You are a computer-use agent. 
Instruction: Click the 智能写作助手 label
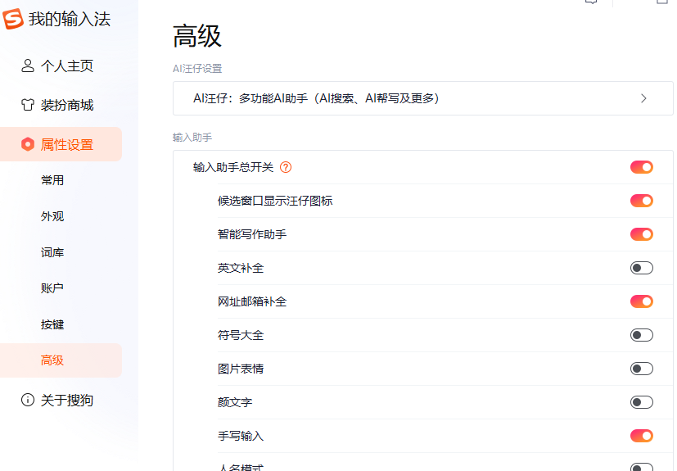(x=252, y=234)
